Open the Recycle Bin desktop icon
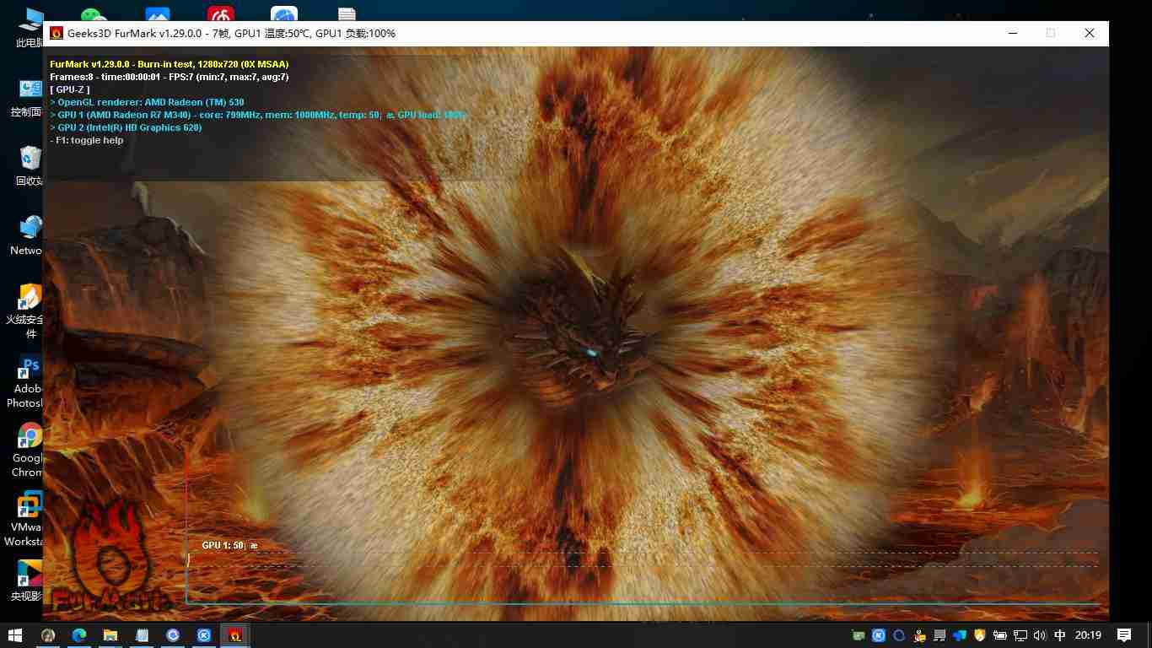 click(30, 165)
